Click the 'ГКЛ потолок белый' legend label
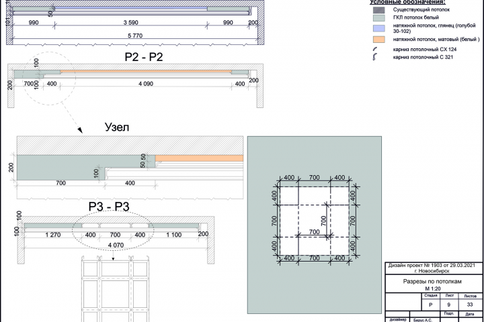Image resolution: width=484 pixels, height=322 pixels. [415, 17]
